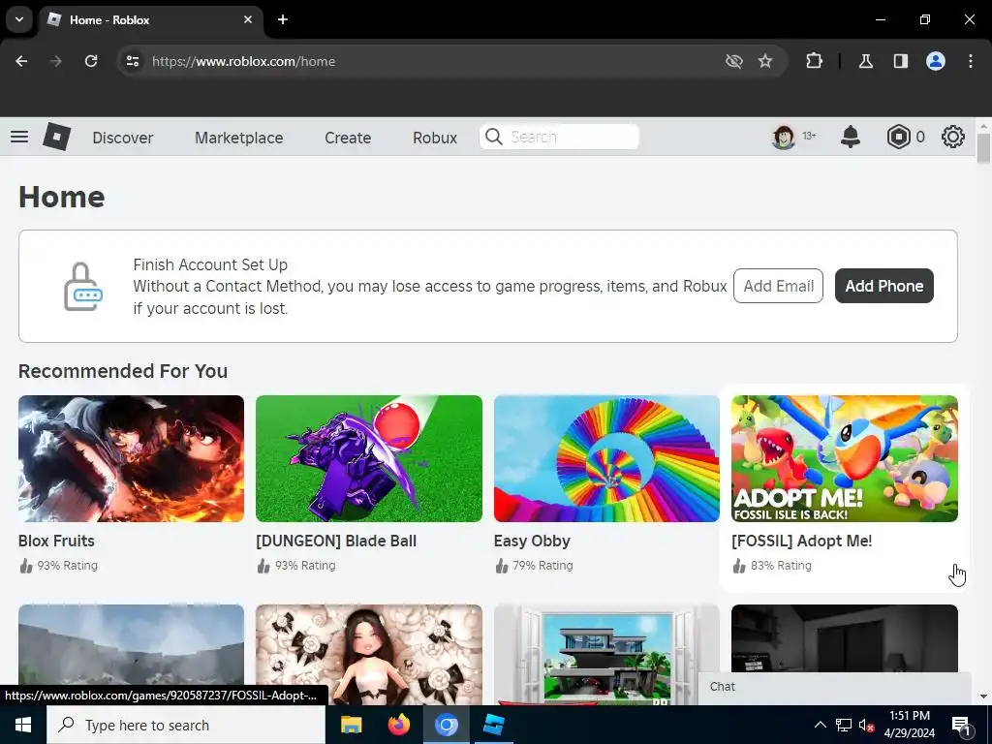Open File Explorer from the taskbar
This screenshot has height=744, width=992.
(351, 725)
